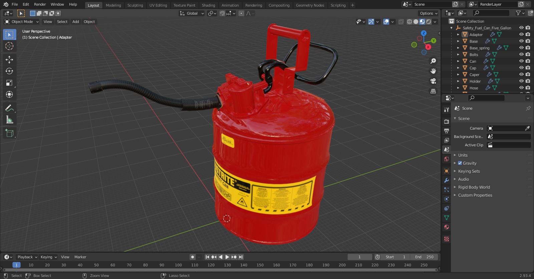This screenshot has height=279, width=534.
Task: Disable rendering of the Hose object
Action: [528, 88]
